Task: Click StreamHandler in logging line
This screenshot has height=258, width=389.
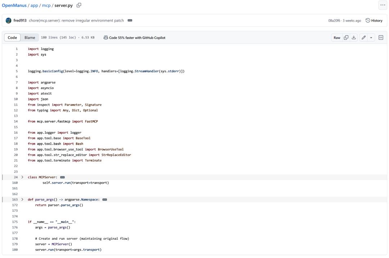Action: coord(147,71)
